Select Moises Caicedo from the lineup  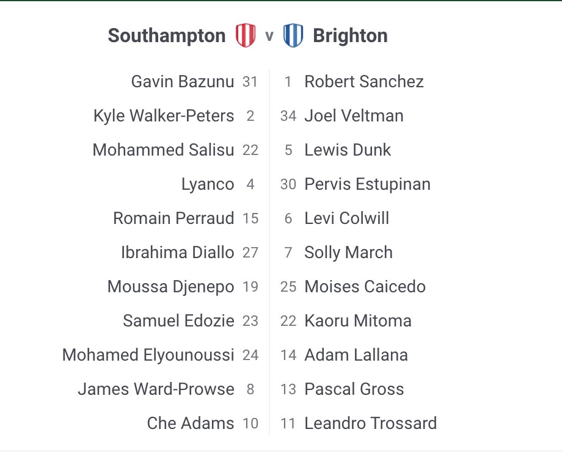(365, 287)
